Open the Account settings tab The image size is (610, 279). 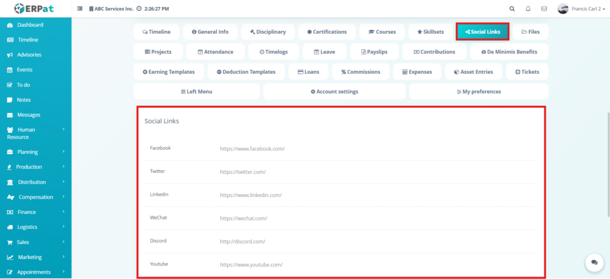click(x=334, y=92)
